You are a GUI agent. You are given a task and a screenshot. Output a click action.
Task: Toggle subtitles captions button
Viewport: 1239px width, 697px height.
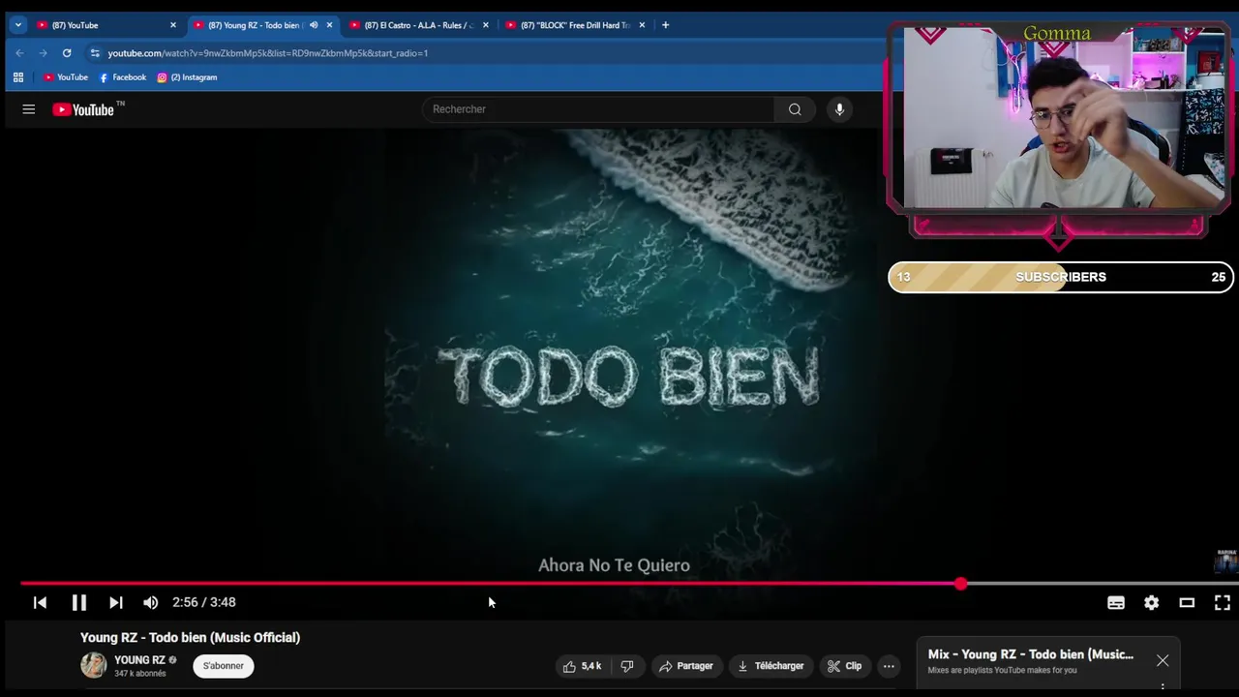[x=1116, y=602]
